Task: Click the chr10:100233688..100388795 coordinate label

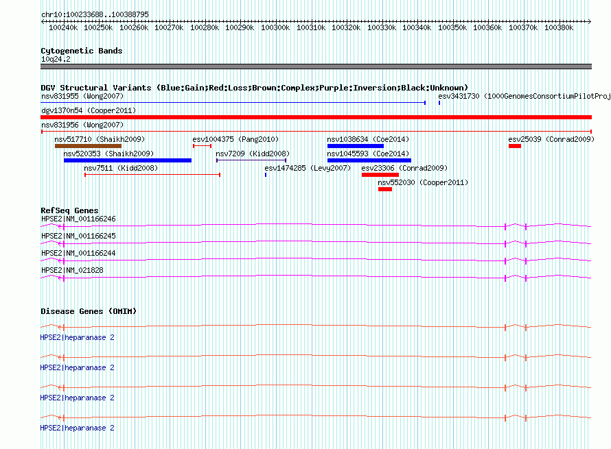Action: pyautogui.click(x=95, y=14)
